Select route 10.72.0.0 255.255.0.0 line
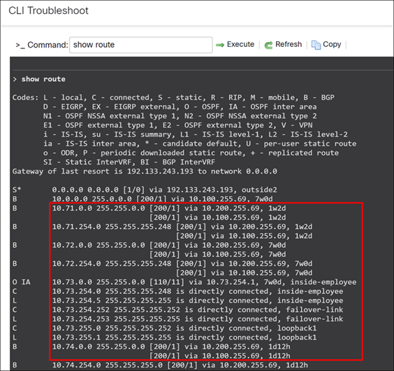 point(149,245)
